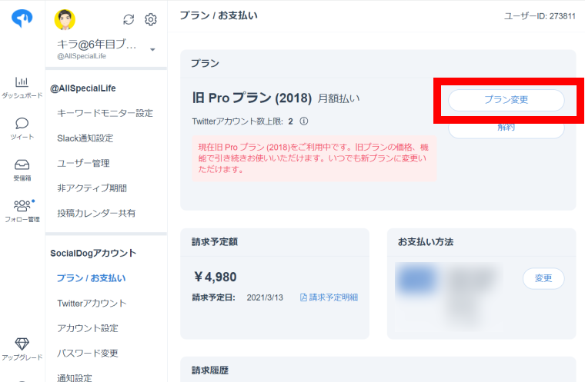Open Twitterアカウント settings menu item

92,303
